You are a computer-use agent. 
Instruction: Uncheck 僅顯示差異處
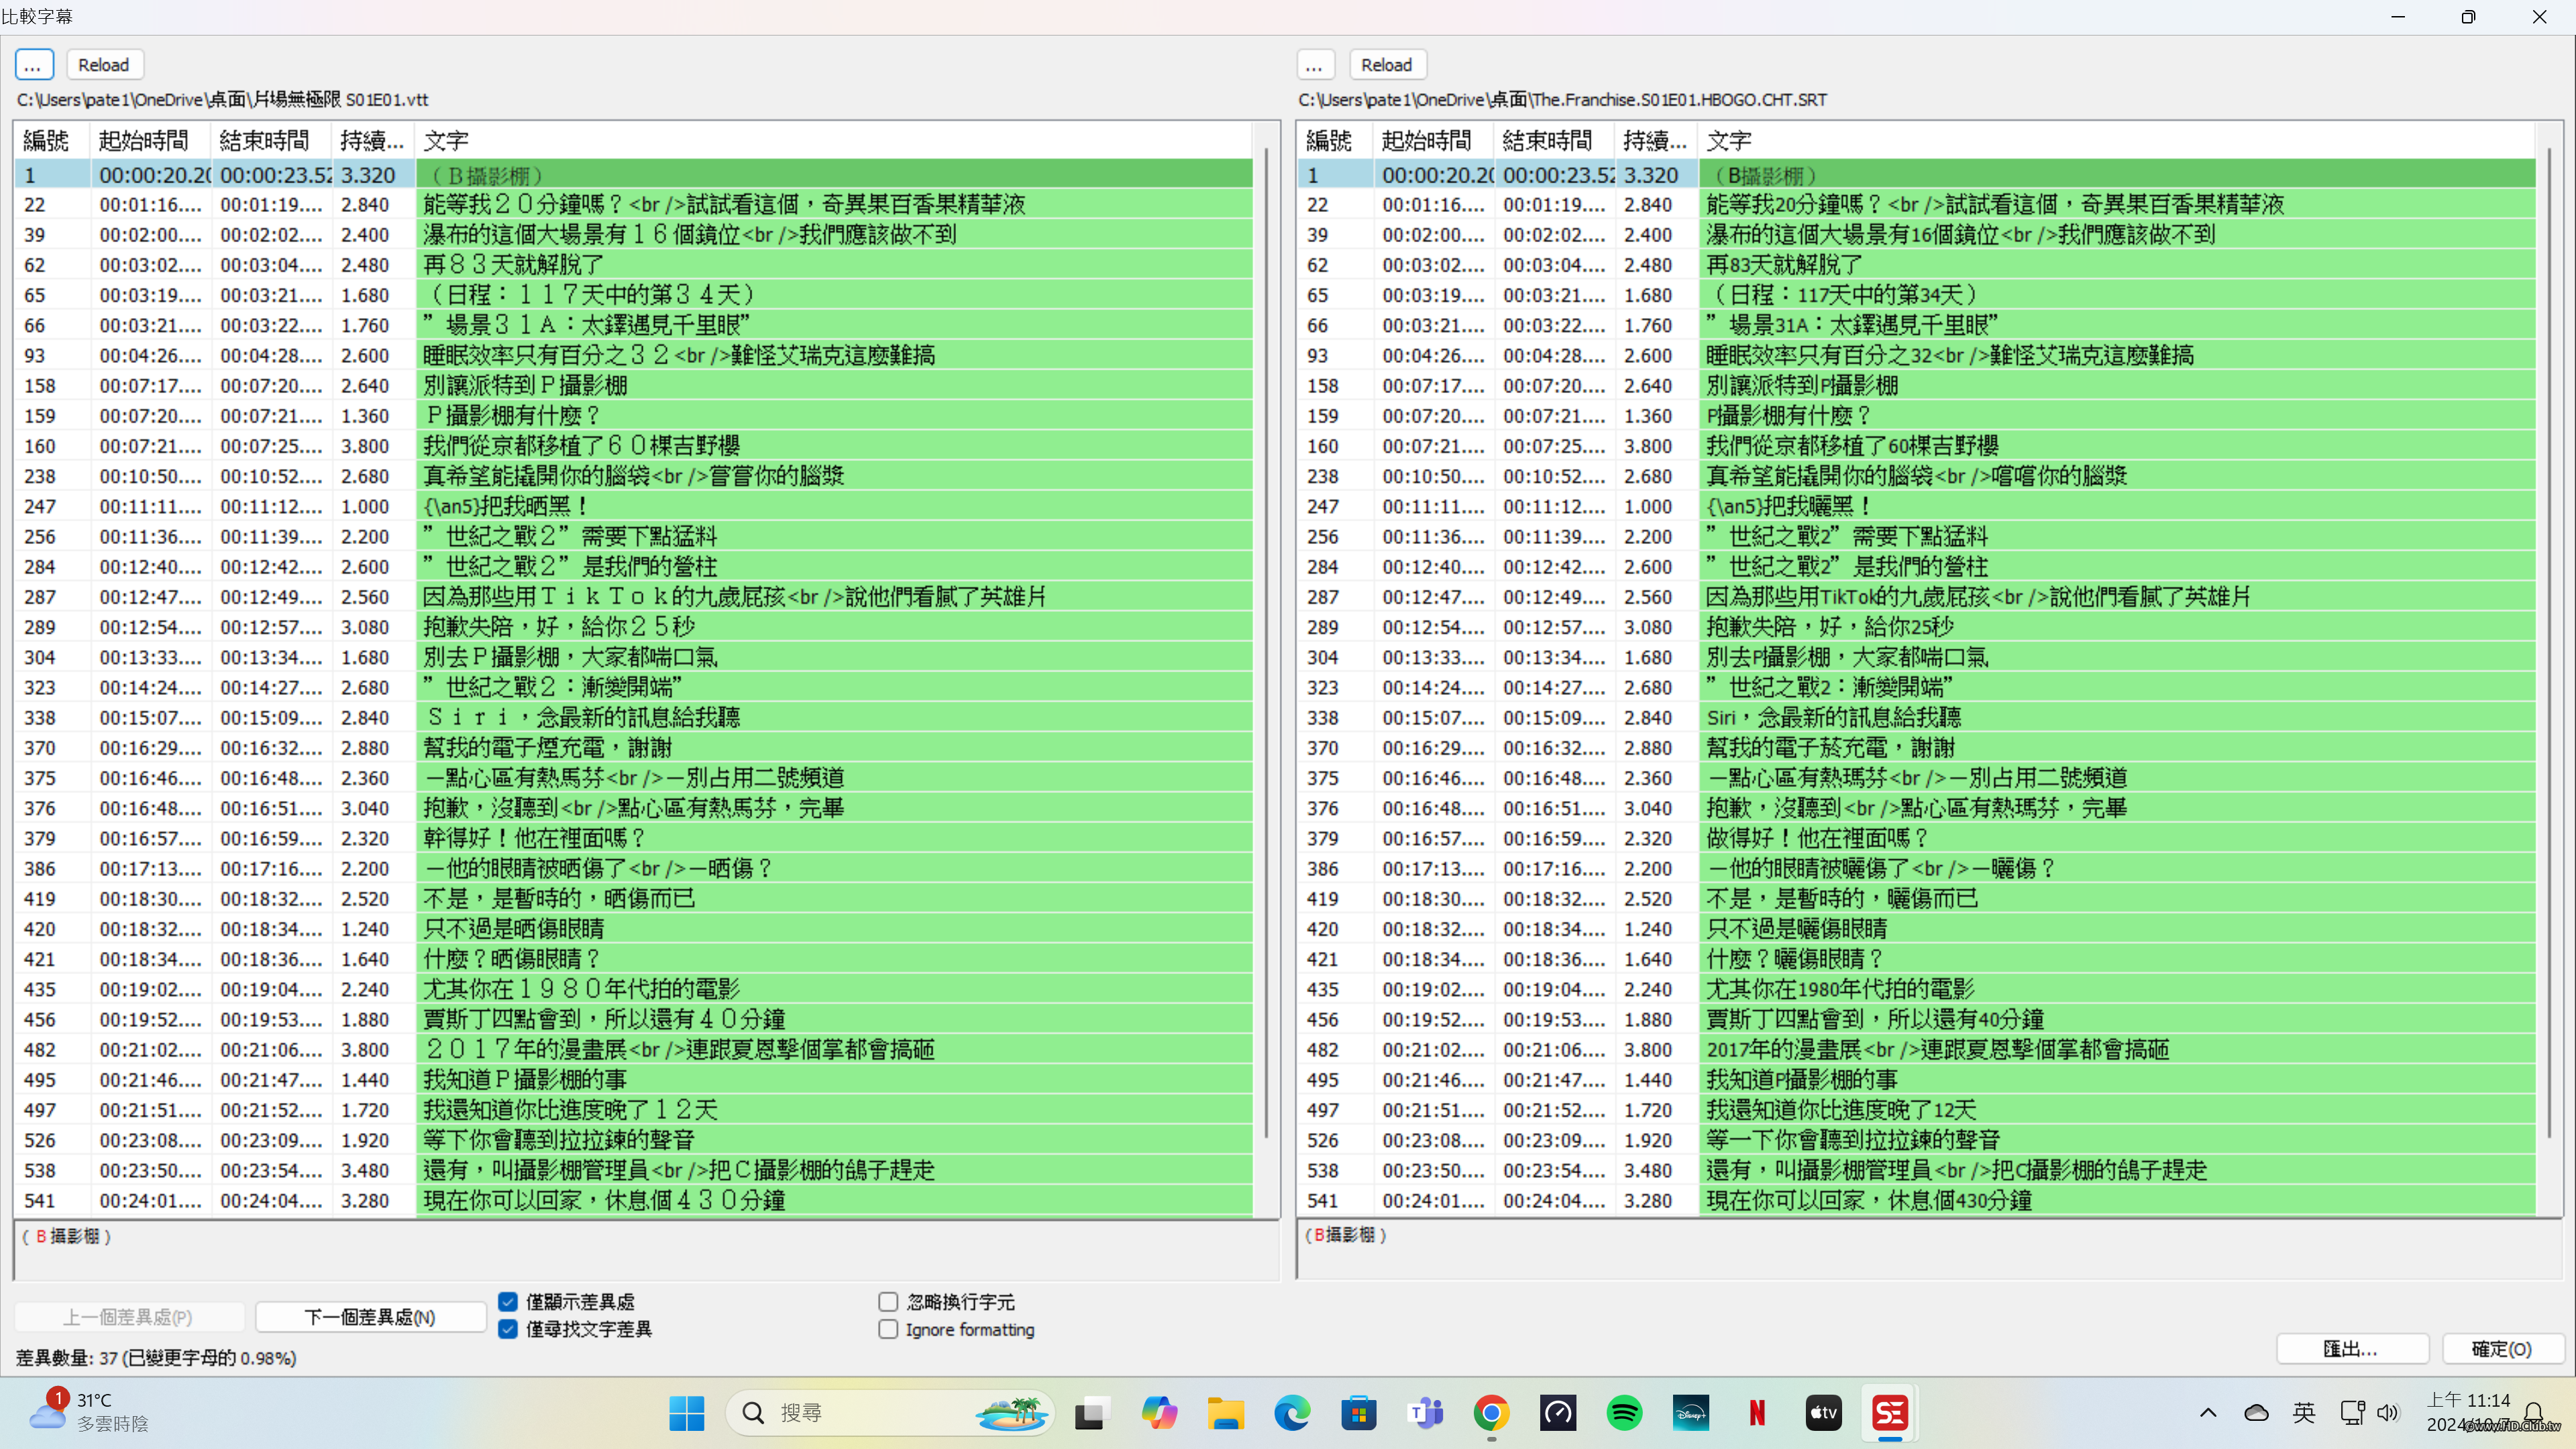click(x=509, y=1301)
